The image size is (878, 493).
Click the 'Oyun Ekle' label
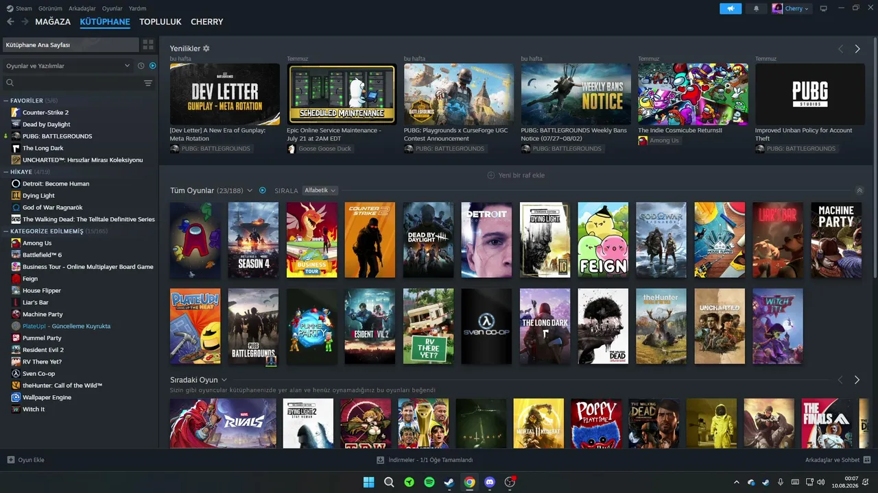(x=31, y=460)
